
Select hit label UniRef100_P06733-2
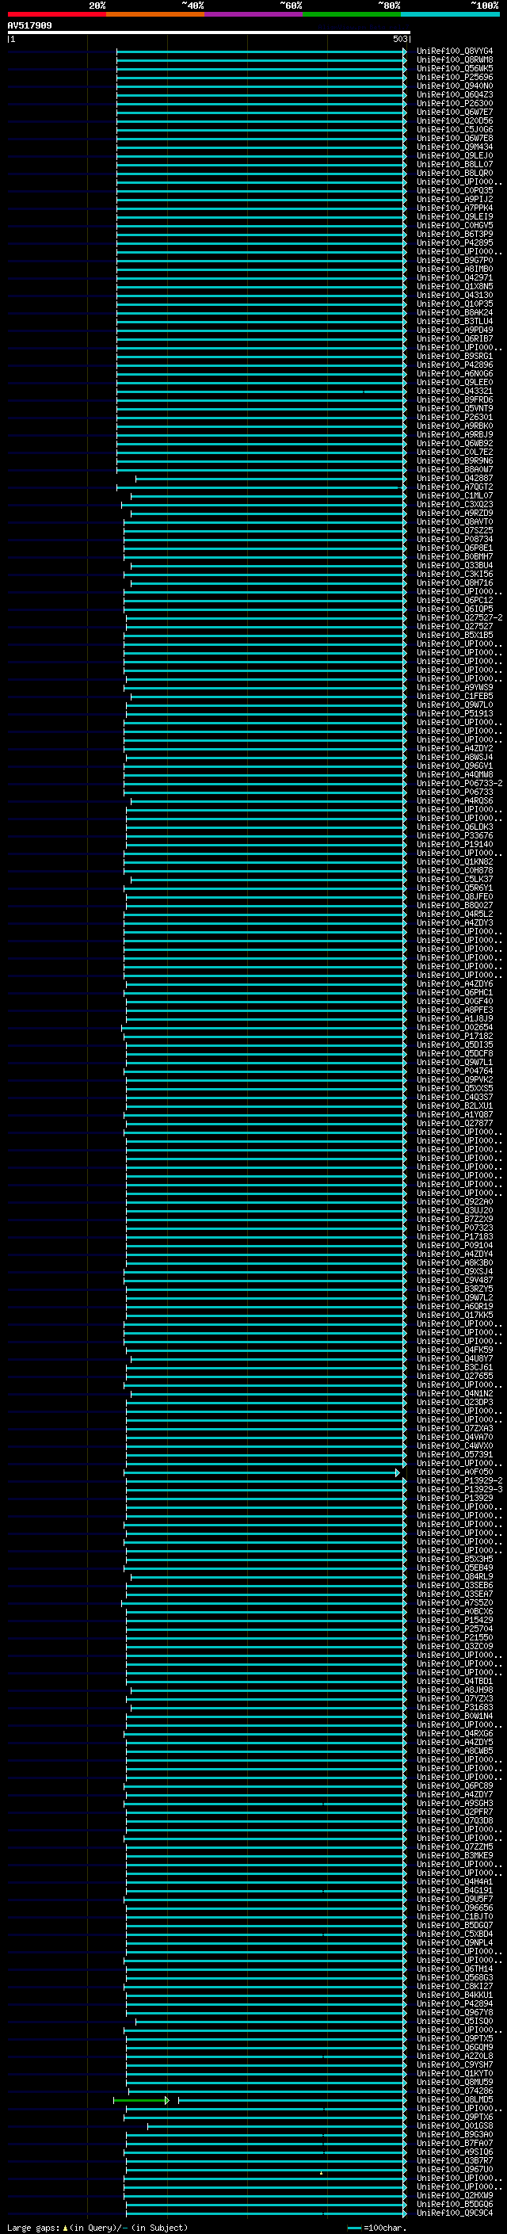459,783
